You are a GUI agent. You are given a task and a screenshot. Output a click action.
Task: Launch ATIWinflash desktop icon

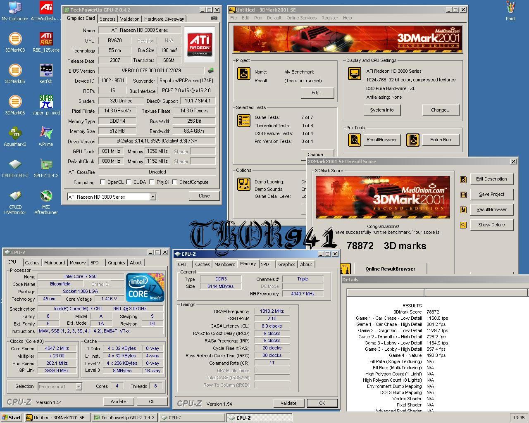point(46,11)
